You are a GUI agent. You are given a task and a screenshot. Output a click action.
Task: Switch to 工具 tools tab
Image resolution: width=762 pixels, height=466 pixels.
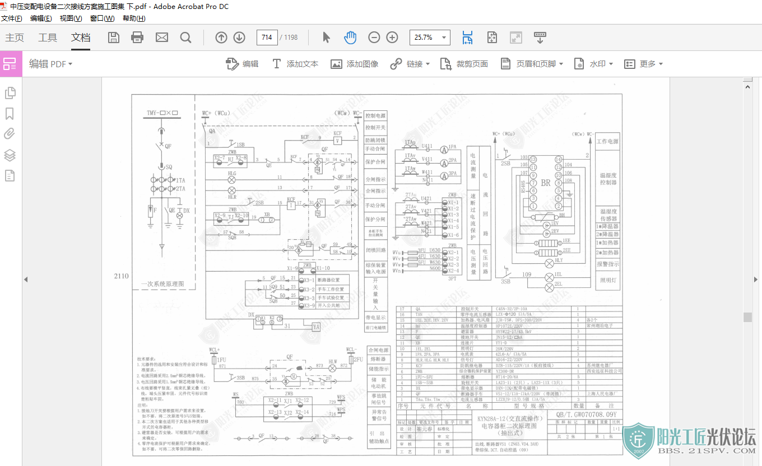(x=48, y=38)
